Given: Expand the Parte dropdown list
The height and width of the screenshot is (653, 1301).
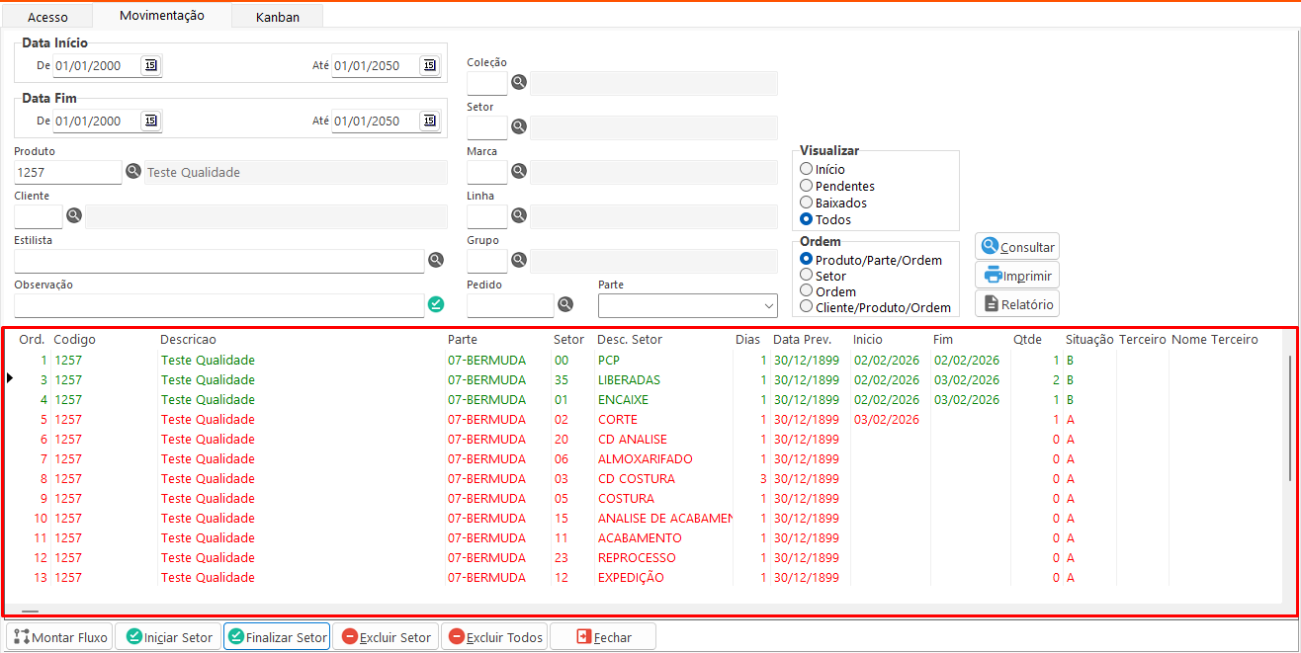Looking at the screenshot, I should pos(768,305).
